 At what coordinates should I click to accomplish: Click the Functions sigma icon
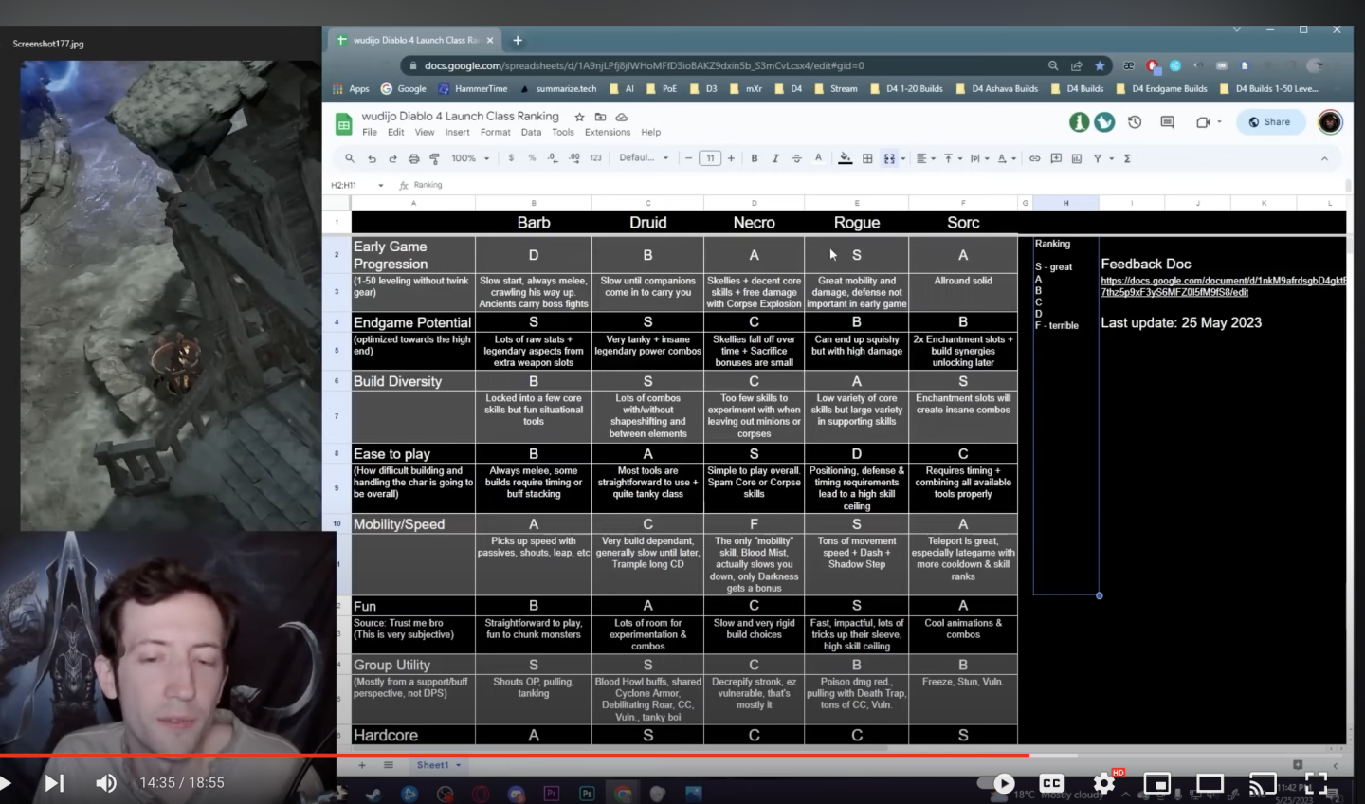pos(1126,158)
